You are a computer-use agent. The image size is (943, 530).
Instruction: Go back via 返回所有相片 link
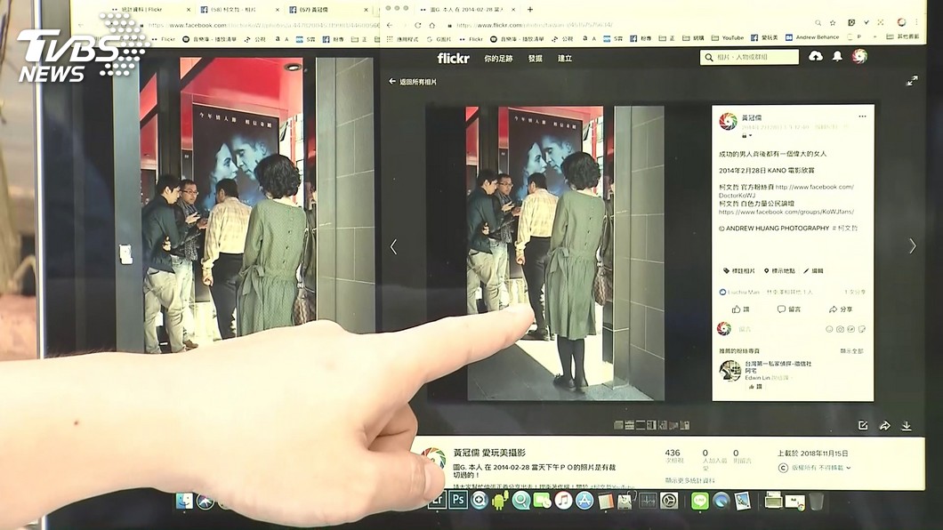click(413, 82)
